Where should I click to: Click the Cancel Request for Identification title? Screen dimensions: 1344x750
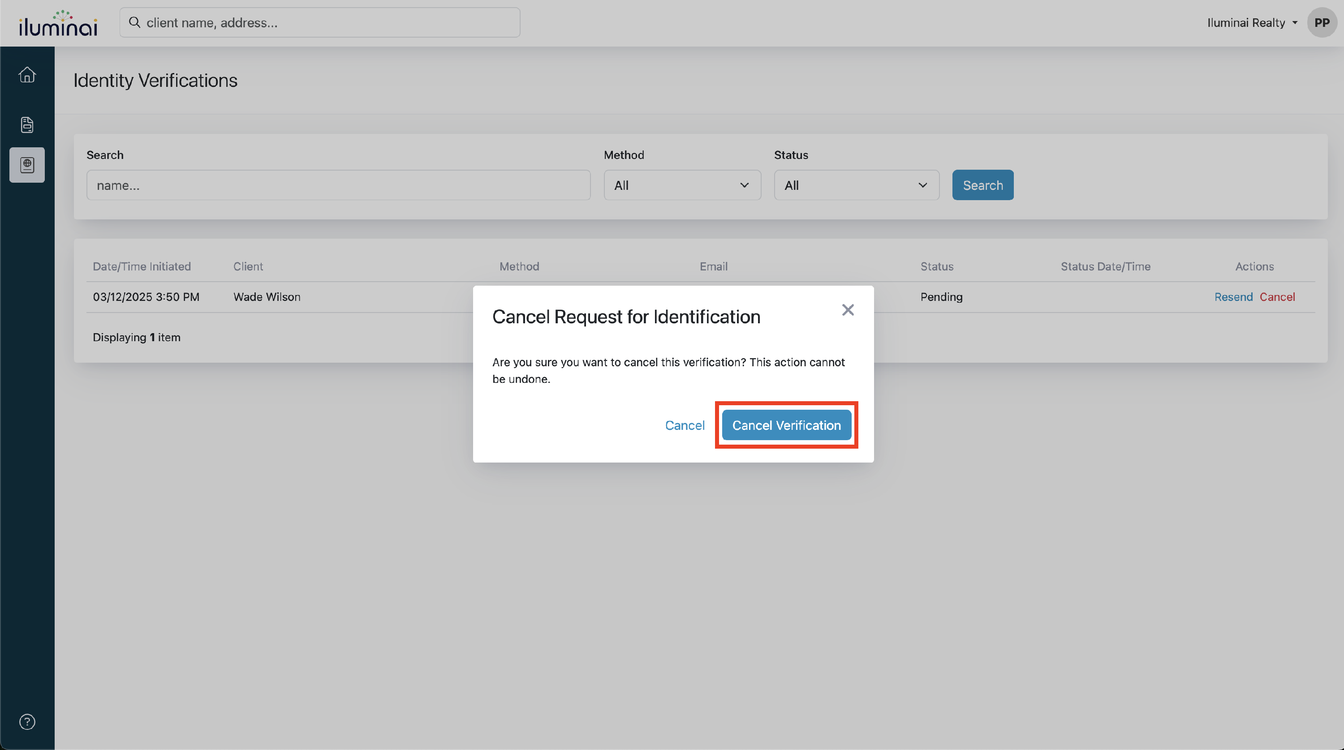coord(626,317)
